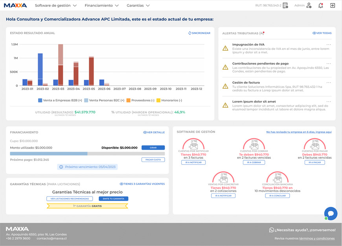
Task: Open the notifications bell
Action: pos(321,6)
